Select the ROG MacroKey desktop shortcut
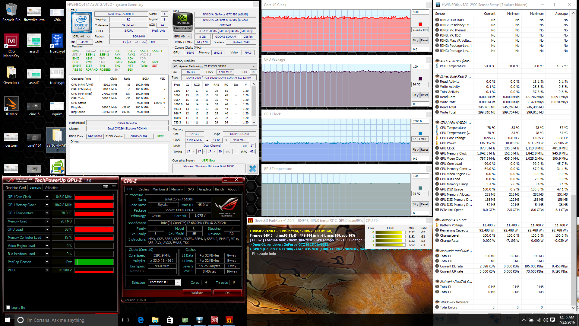The width and height of the screenshot is (579, 326). point(11,45)
